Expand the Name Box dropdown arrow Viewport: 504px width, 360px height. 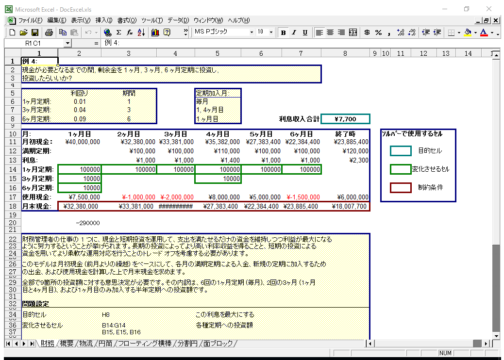tap(67, 43)
